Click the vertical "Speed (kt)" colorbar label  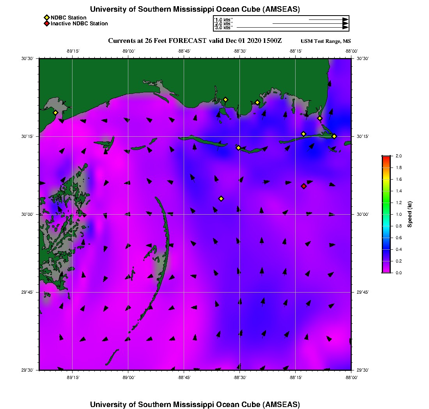click(410, 214)
